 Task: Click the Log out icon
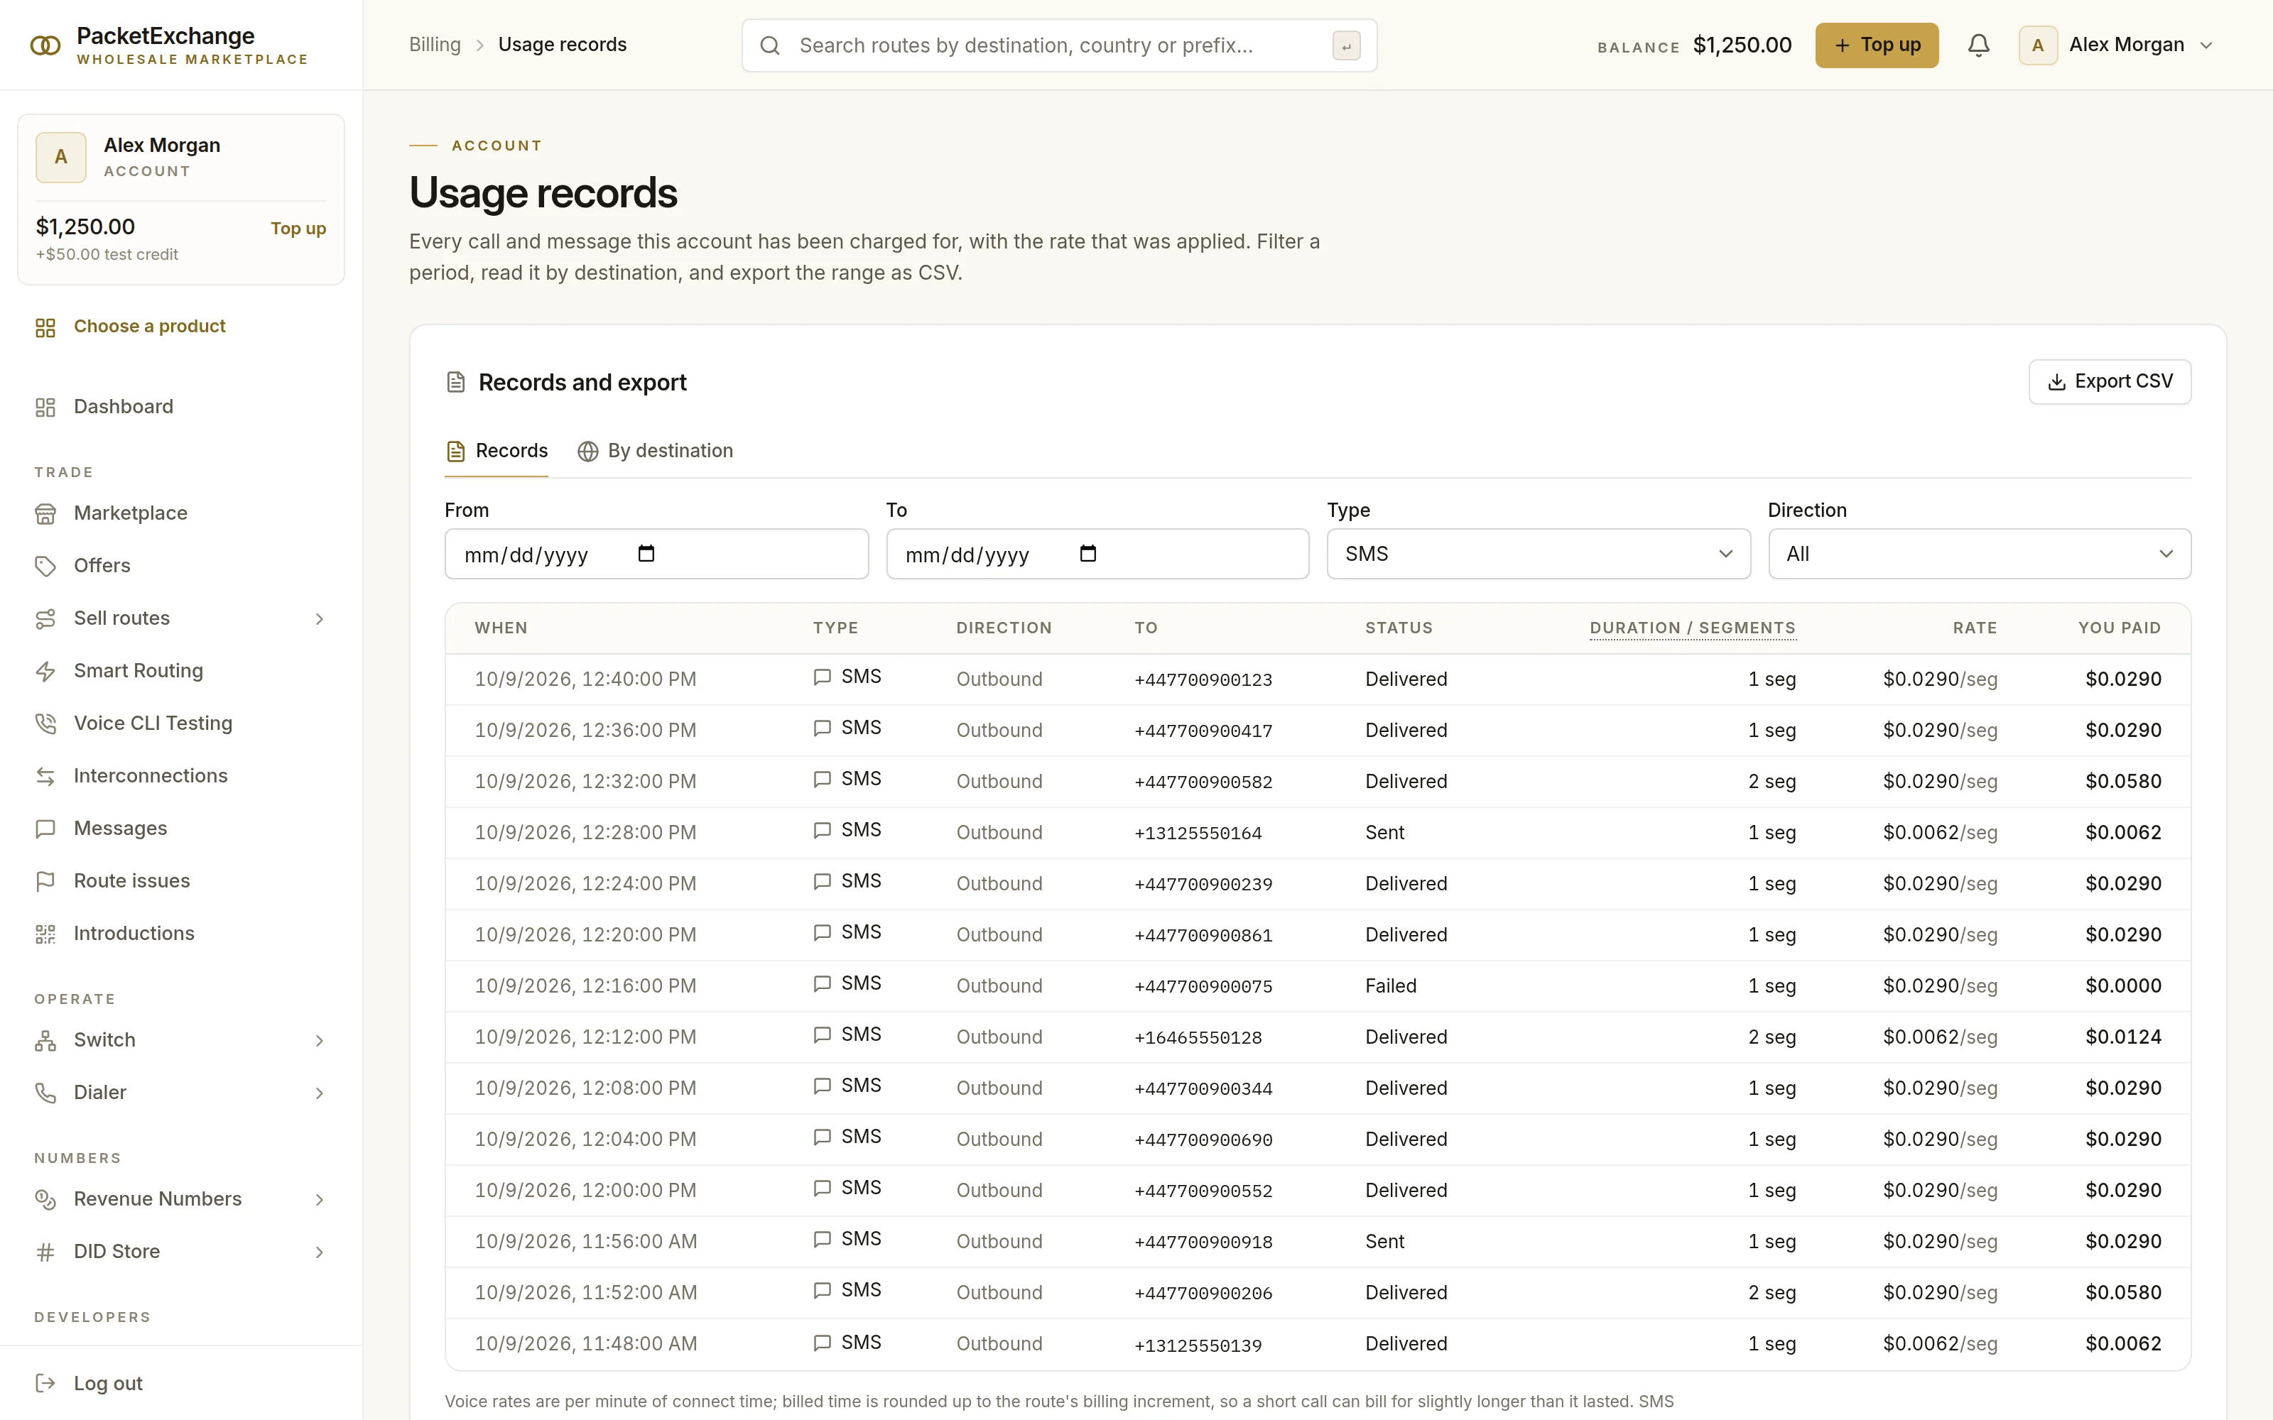click(x=45, y=1383)
